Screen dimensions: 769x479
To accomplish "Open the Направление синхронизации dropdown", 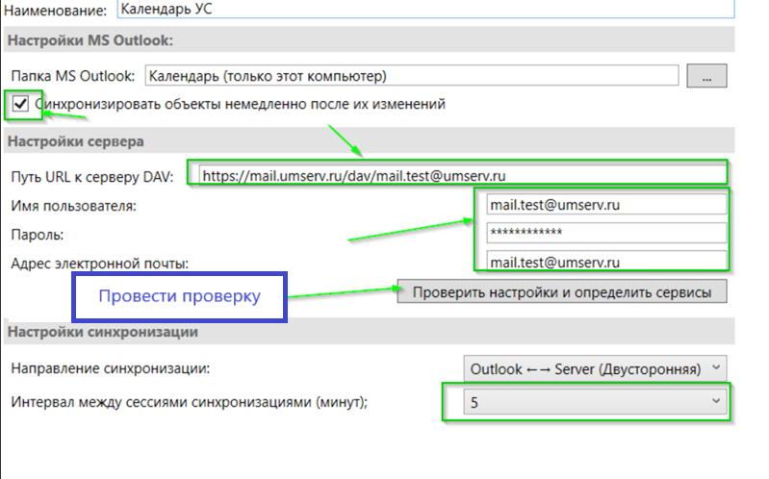I will 594,368.
